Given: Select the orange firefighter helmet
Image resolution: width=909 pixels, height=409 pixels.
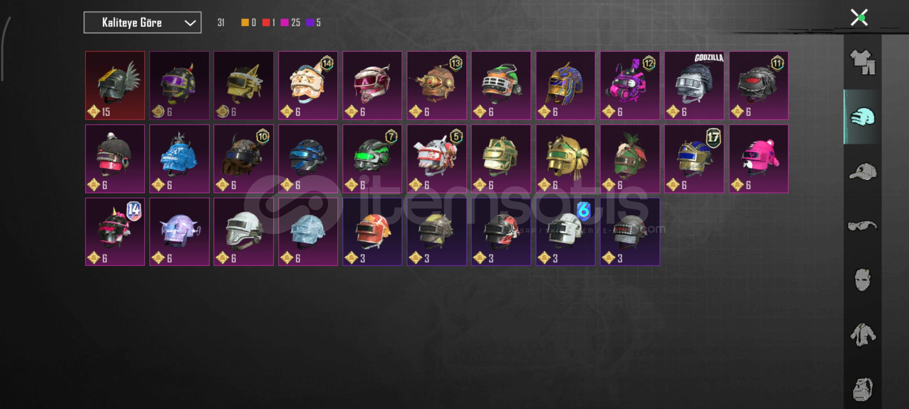Looking at the screenshot, I should (x=372, y=232).
